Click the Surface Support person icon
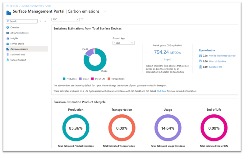244x155 pixels. coord(8,60)
